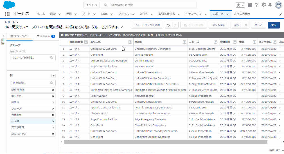Image resolution: width=284 pixels, height=154 pixels.
Task: Open the user profile avatar
Action: (x=278, y=5)
